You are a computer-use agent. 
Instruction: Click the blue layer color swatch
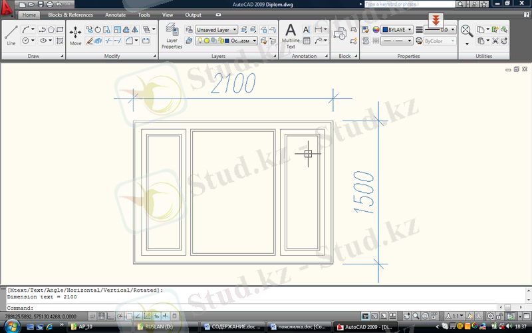click(x=227, y=41)
